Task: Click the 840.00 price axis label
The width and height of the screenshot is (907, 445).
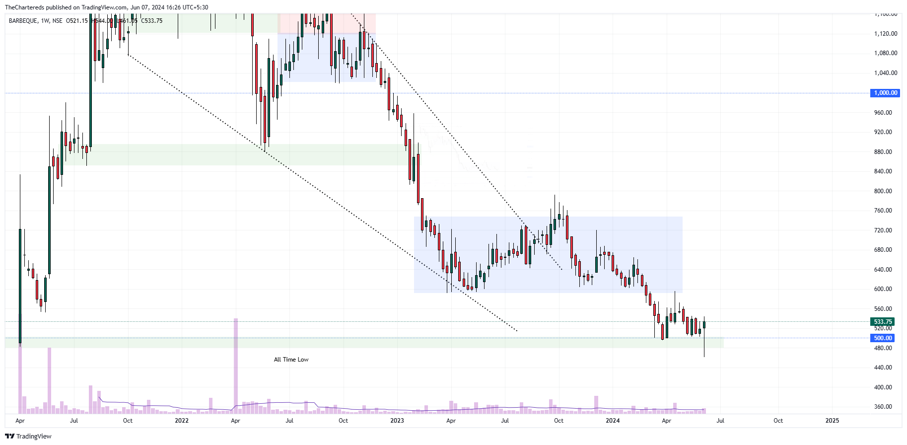Action: [x=883, y=171]
